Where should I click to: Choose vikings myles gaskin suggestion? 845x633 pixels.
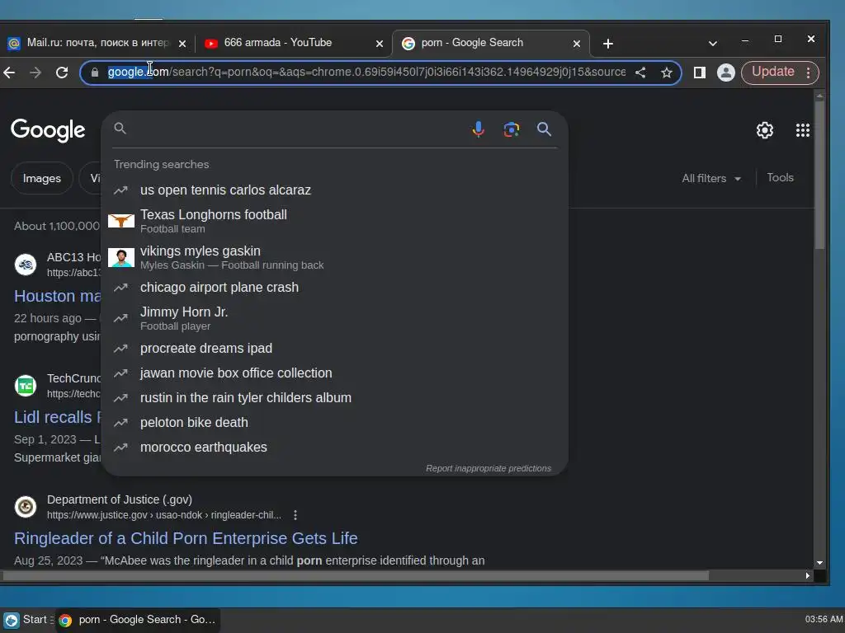334,257
